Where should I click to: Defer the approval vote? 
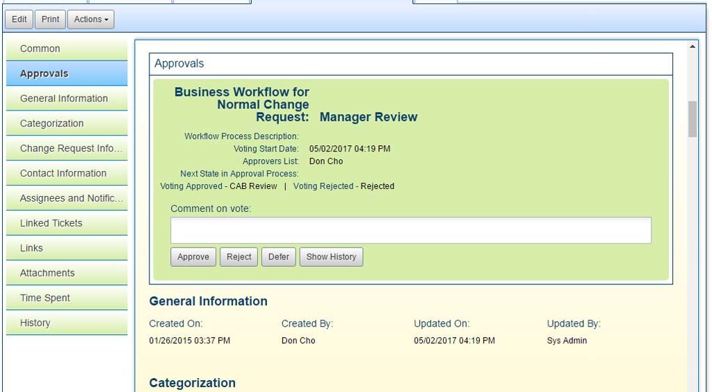[278, 256]
